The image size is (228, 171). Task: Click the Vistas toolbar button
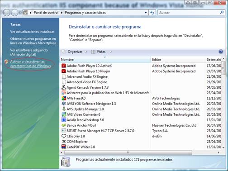coord(98,52)
